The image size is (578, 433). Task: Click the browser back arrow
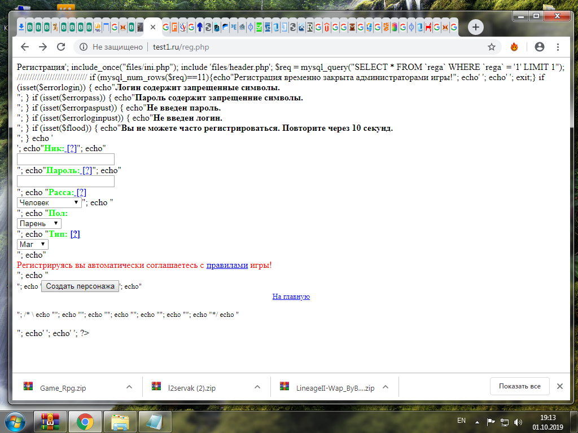24,47
